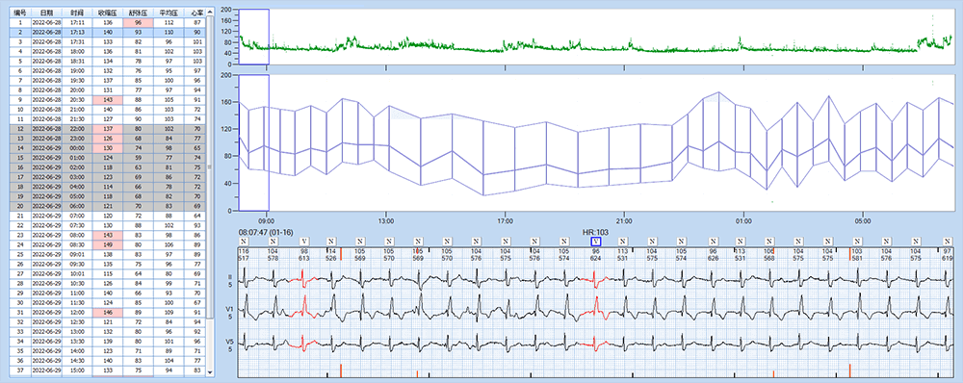Click the 08:07:47 (01-16) timestamp label

coord(266,233)
